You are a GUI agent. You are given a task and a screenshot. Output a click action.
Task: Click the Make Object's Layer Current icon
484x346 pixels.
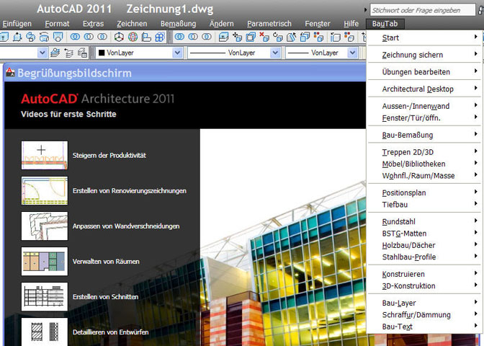point(55,53)
